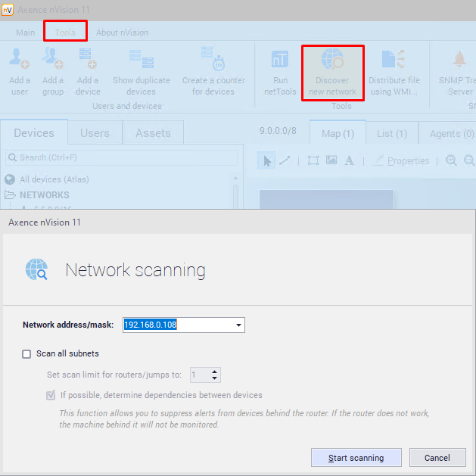The width and height of the screenshot is (476, 476).
Task: Collapse the NETWORKS tree folder
Action: click(x=10, y=195)
